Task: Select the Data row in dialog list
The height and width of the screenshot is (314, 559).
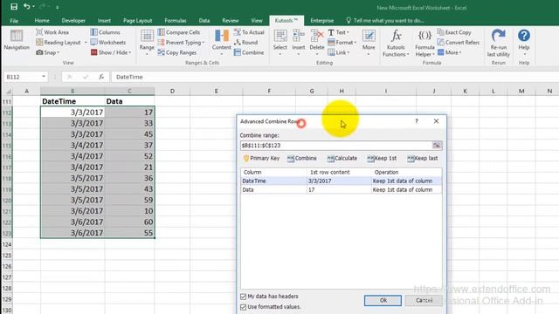Action: 342,190
